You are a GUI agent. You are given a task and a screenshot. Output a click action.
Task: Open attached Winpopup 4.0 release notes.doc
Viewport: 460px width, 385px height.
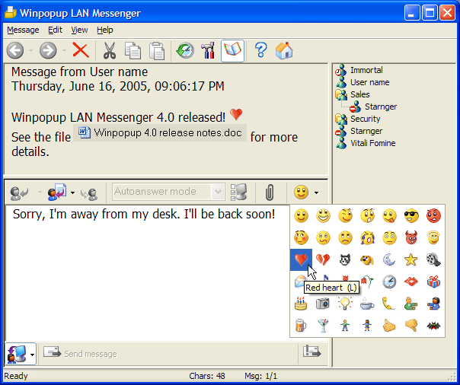(160, 133)
